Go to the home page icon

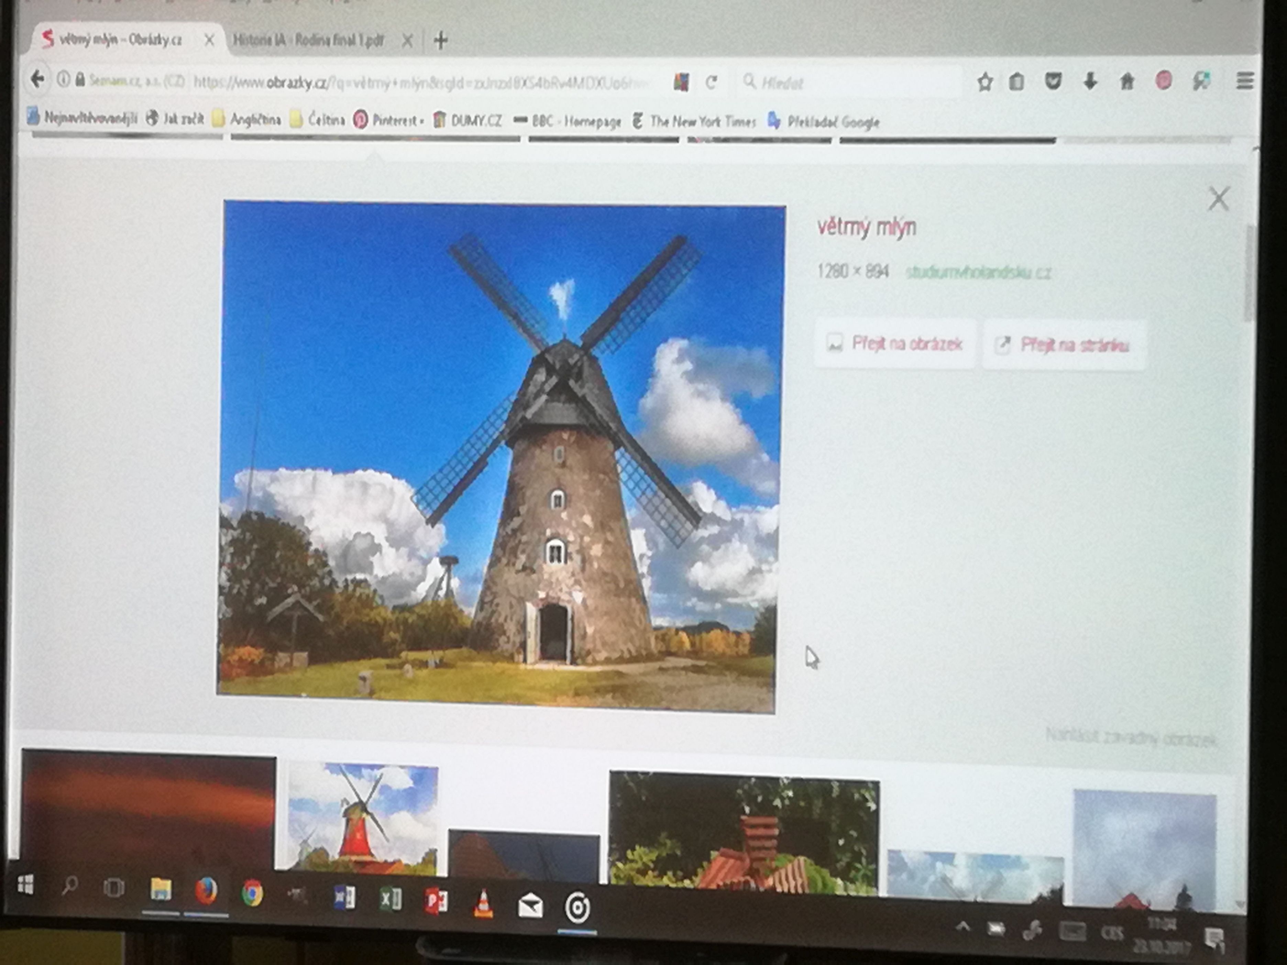click(1127, 81)
